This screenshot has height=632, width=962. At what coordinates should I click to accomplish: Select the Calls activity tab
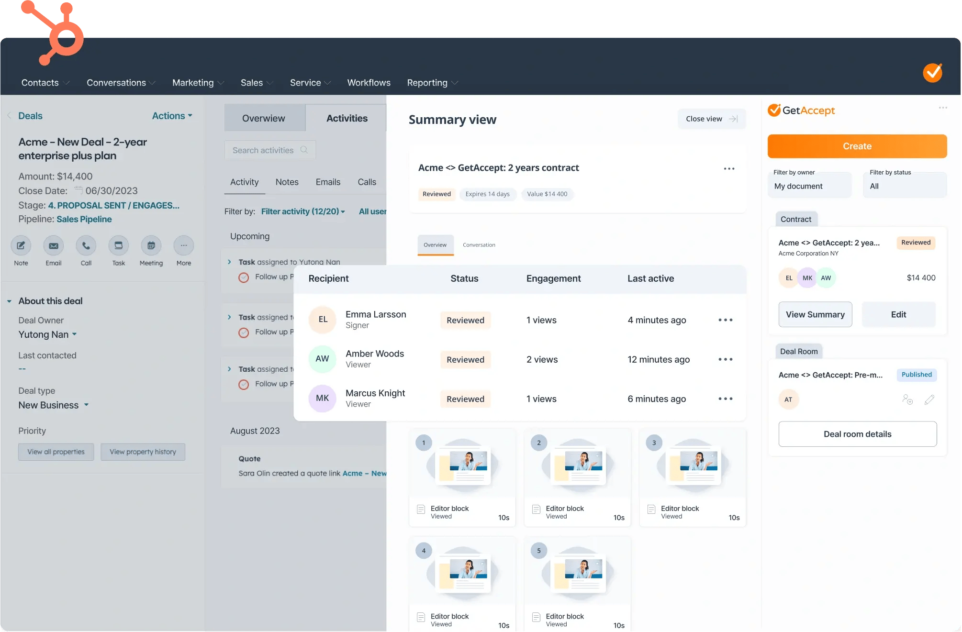pyautogui.click(x=367, y=182)
